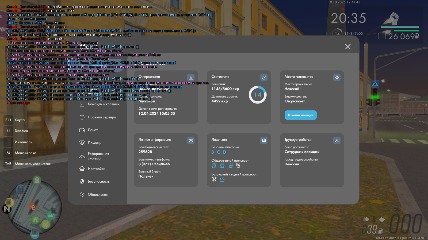
Task: Click the 1148/5600 exp value in Статистика
Action: pos(225,89)
